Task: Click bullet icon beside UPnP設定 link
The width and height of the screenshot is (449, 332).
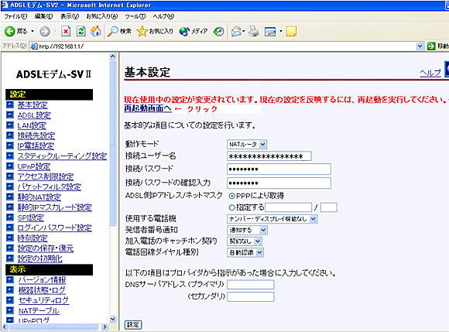Action: (10, 166)
